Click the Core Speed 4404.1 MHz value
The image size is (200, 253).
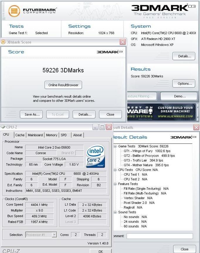pyautogui.click(x=39, y=205)
